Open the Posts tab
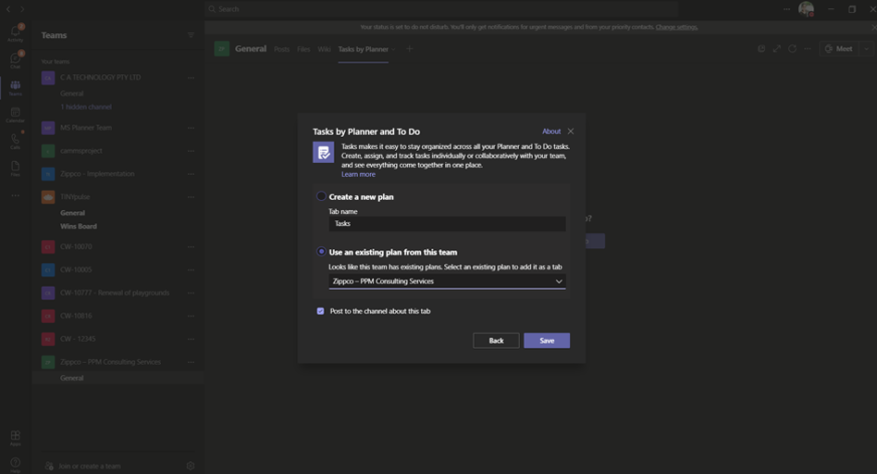 point(281,49)
